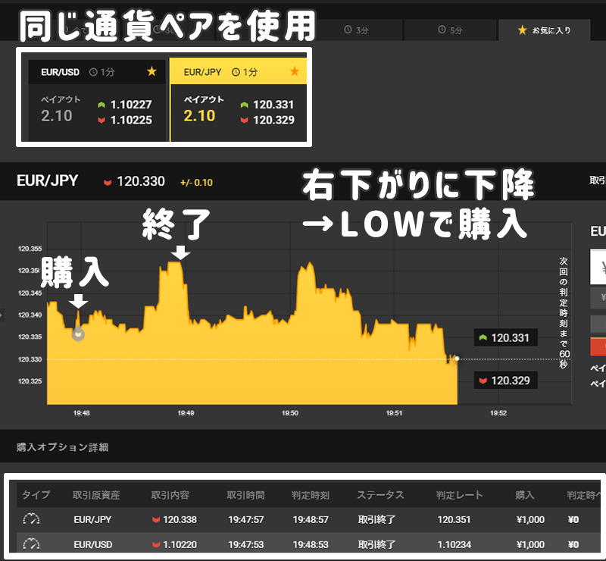Click the タイプ column header
Screen dimensions: 606x561
[36, 495]
